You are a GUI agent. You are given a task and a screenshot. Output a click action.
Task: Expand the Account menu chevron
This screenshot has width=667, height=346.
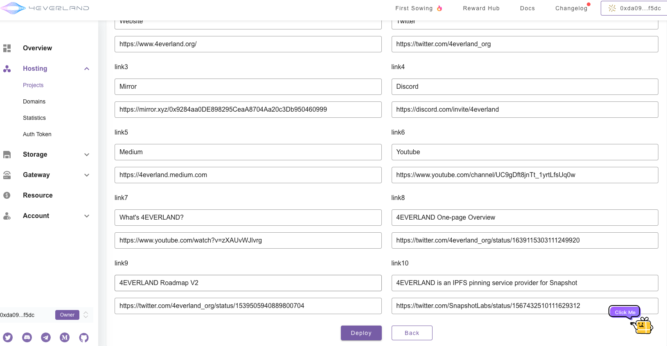pyautogui.click(x=87, y=216)
